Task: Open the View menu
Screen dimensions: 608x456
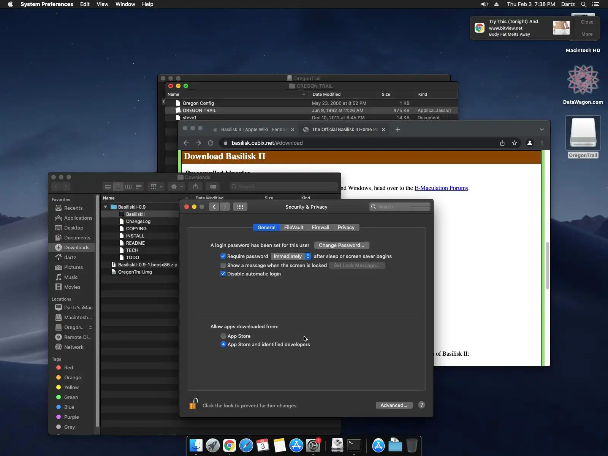Action: point(103,4)
